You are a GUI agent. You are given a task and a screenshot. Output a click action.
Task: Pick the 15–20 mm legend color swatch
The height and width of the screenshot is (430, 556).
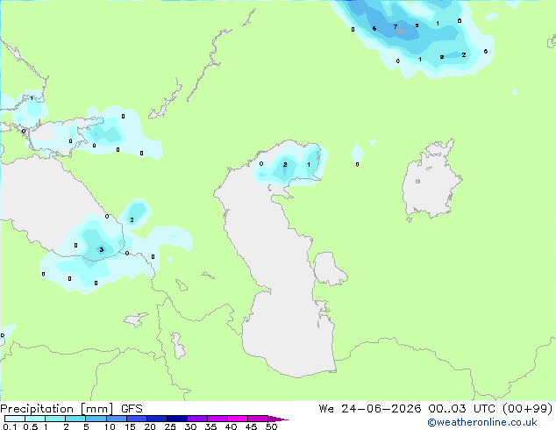pos(137,419)
